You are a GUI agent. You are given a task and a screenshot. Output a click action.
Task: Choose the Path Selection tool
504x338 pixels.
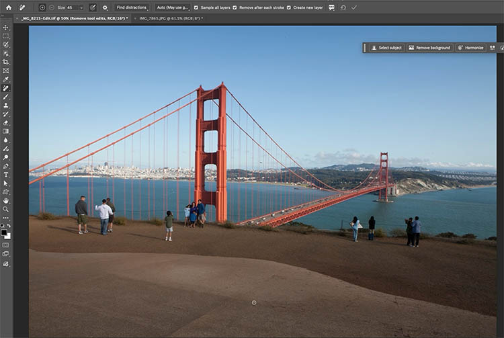coord(6,183)
